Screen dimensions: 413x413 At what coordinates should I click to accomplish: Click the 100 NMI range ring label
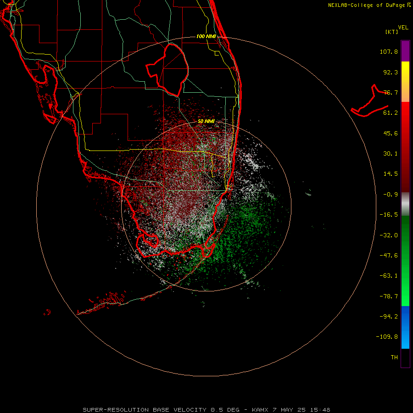tap(206, 36)
